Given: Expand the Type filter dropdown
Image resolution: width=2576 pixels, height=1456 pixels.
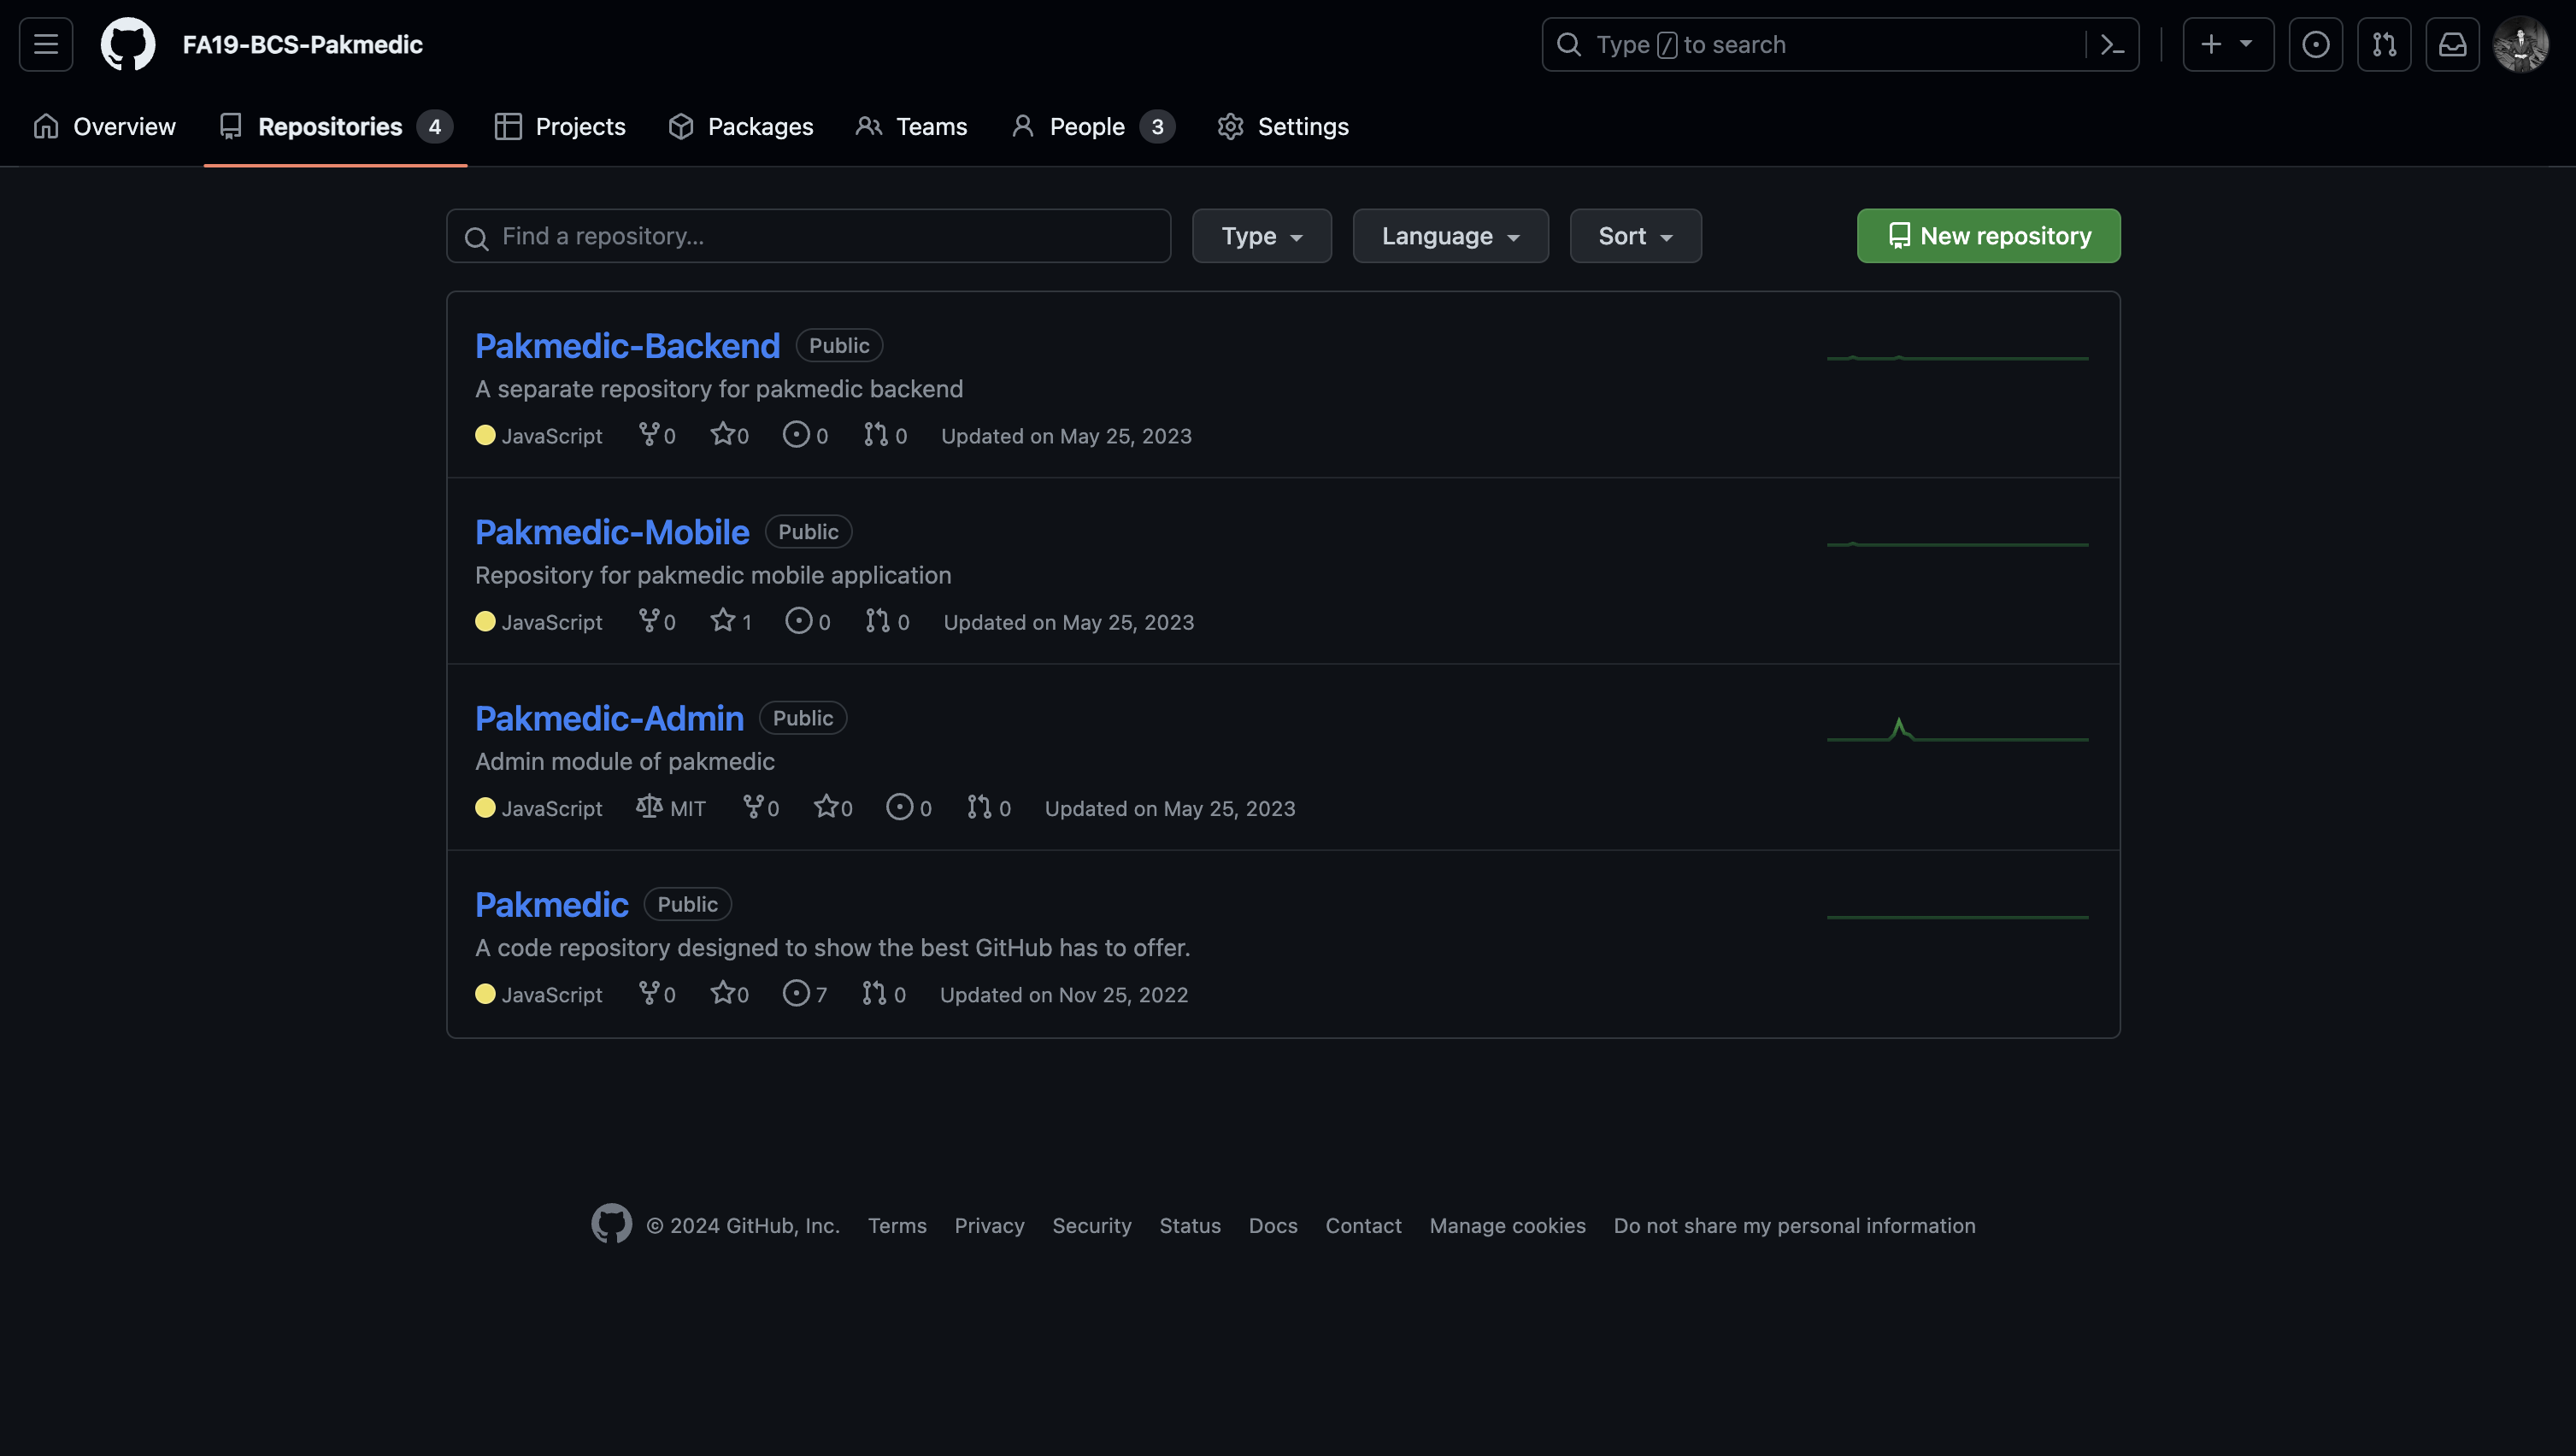Looking at the screenshot, I should 1261,236.
